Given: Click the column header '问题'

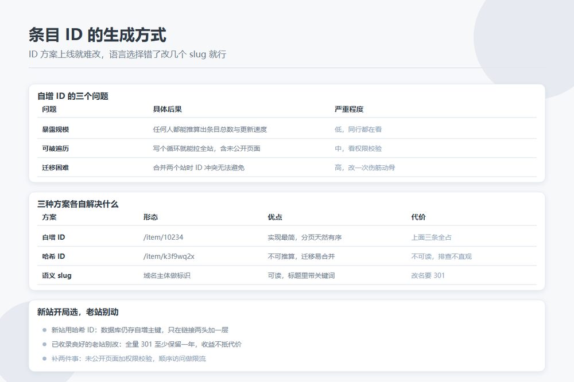Looking at the screenshot, I should click(49, 109).
